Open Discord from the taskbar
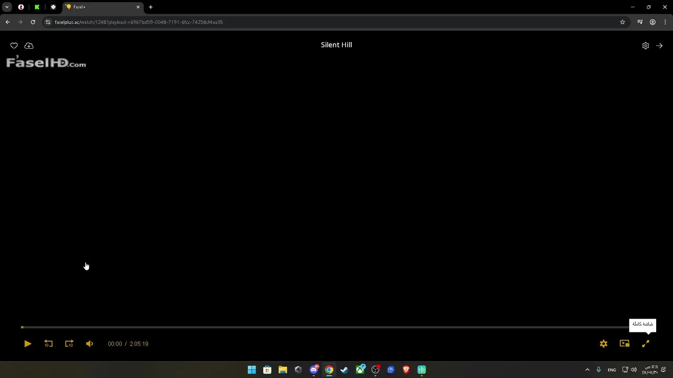 [x=314, y=370]
